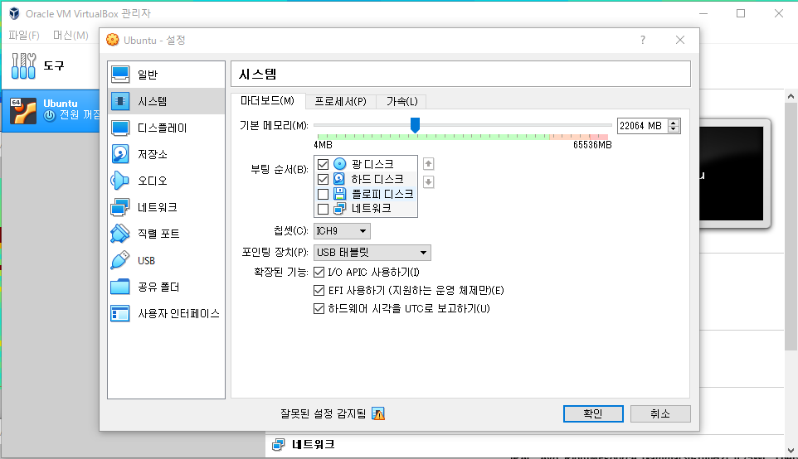Open the 칩셋 ICH9 dropdown

click(x=342, y=231)
